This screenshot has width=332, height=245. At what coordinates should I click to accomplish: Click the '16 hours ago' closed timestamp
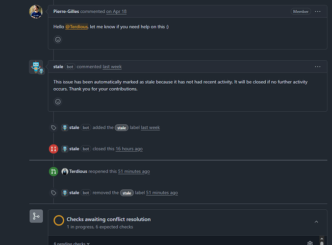point(129,148)
